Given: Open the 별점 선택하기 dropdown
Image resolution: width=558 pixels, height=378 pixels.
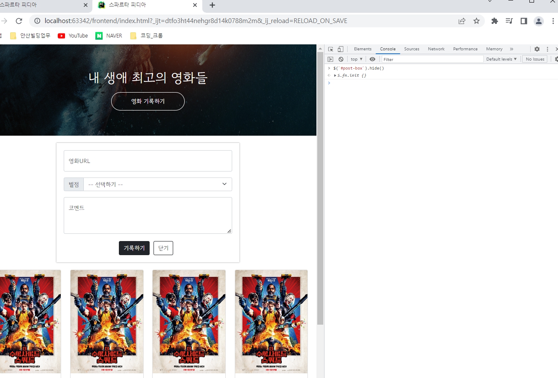Looking at the screenshot, I should (x=158, y=184).
